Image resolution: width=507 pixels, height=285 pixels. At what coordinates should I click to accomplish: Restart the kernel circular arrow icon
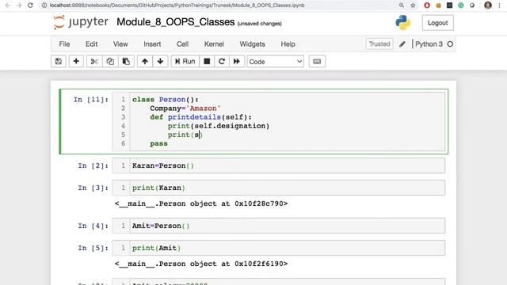point(222,62)
